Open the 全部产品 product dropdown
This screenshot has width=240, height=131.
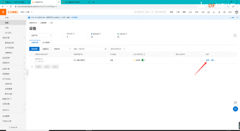[41, 35]
